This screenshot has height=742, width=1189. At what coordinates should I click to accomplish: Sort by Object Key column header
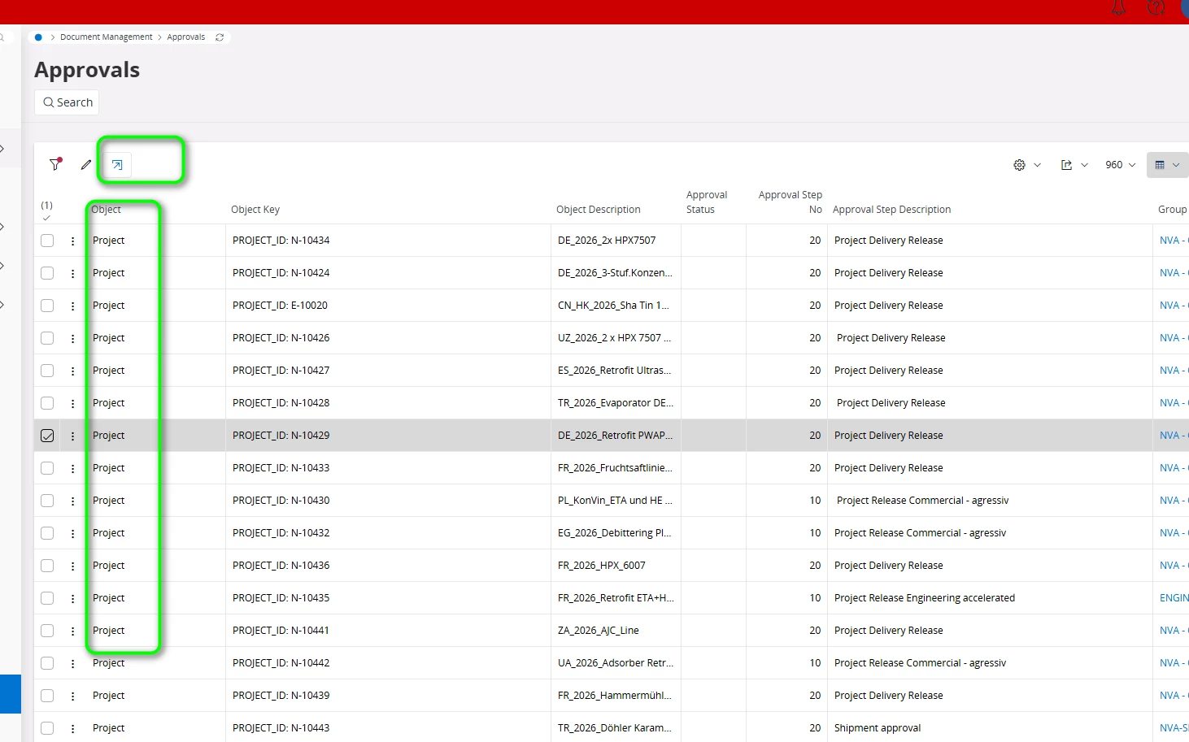(x=255, y=210)
